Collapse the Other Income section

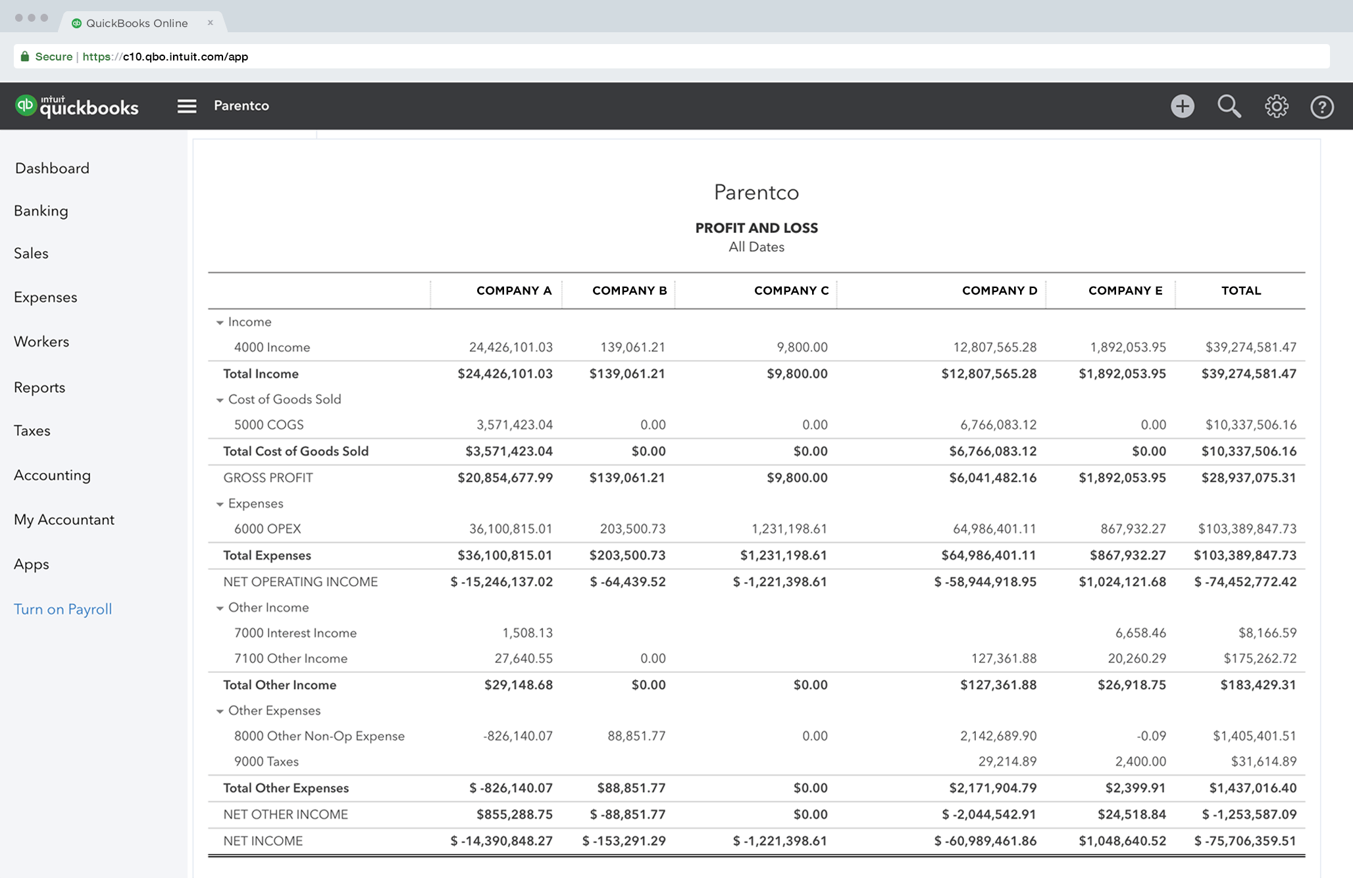220,608
